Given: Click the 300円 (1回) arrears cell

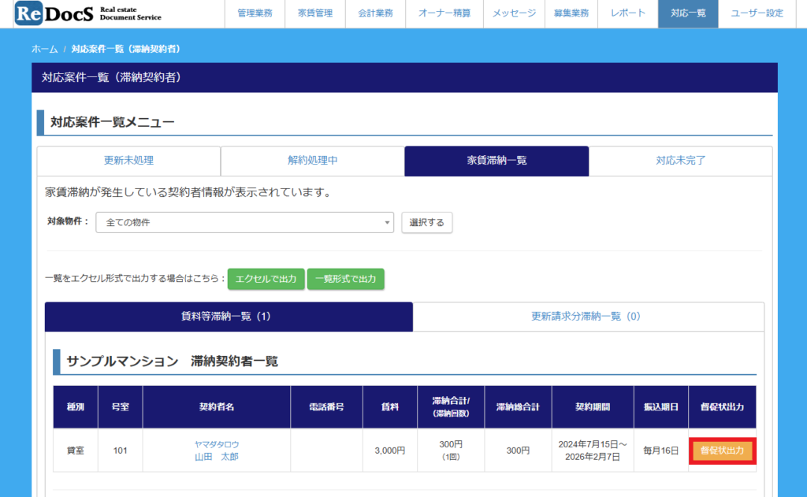Looking at the screenshot, I should (450, 451).
